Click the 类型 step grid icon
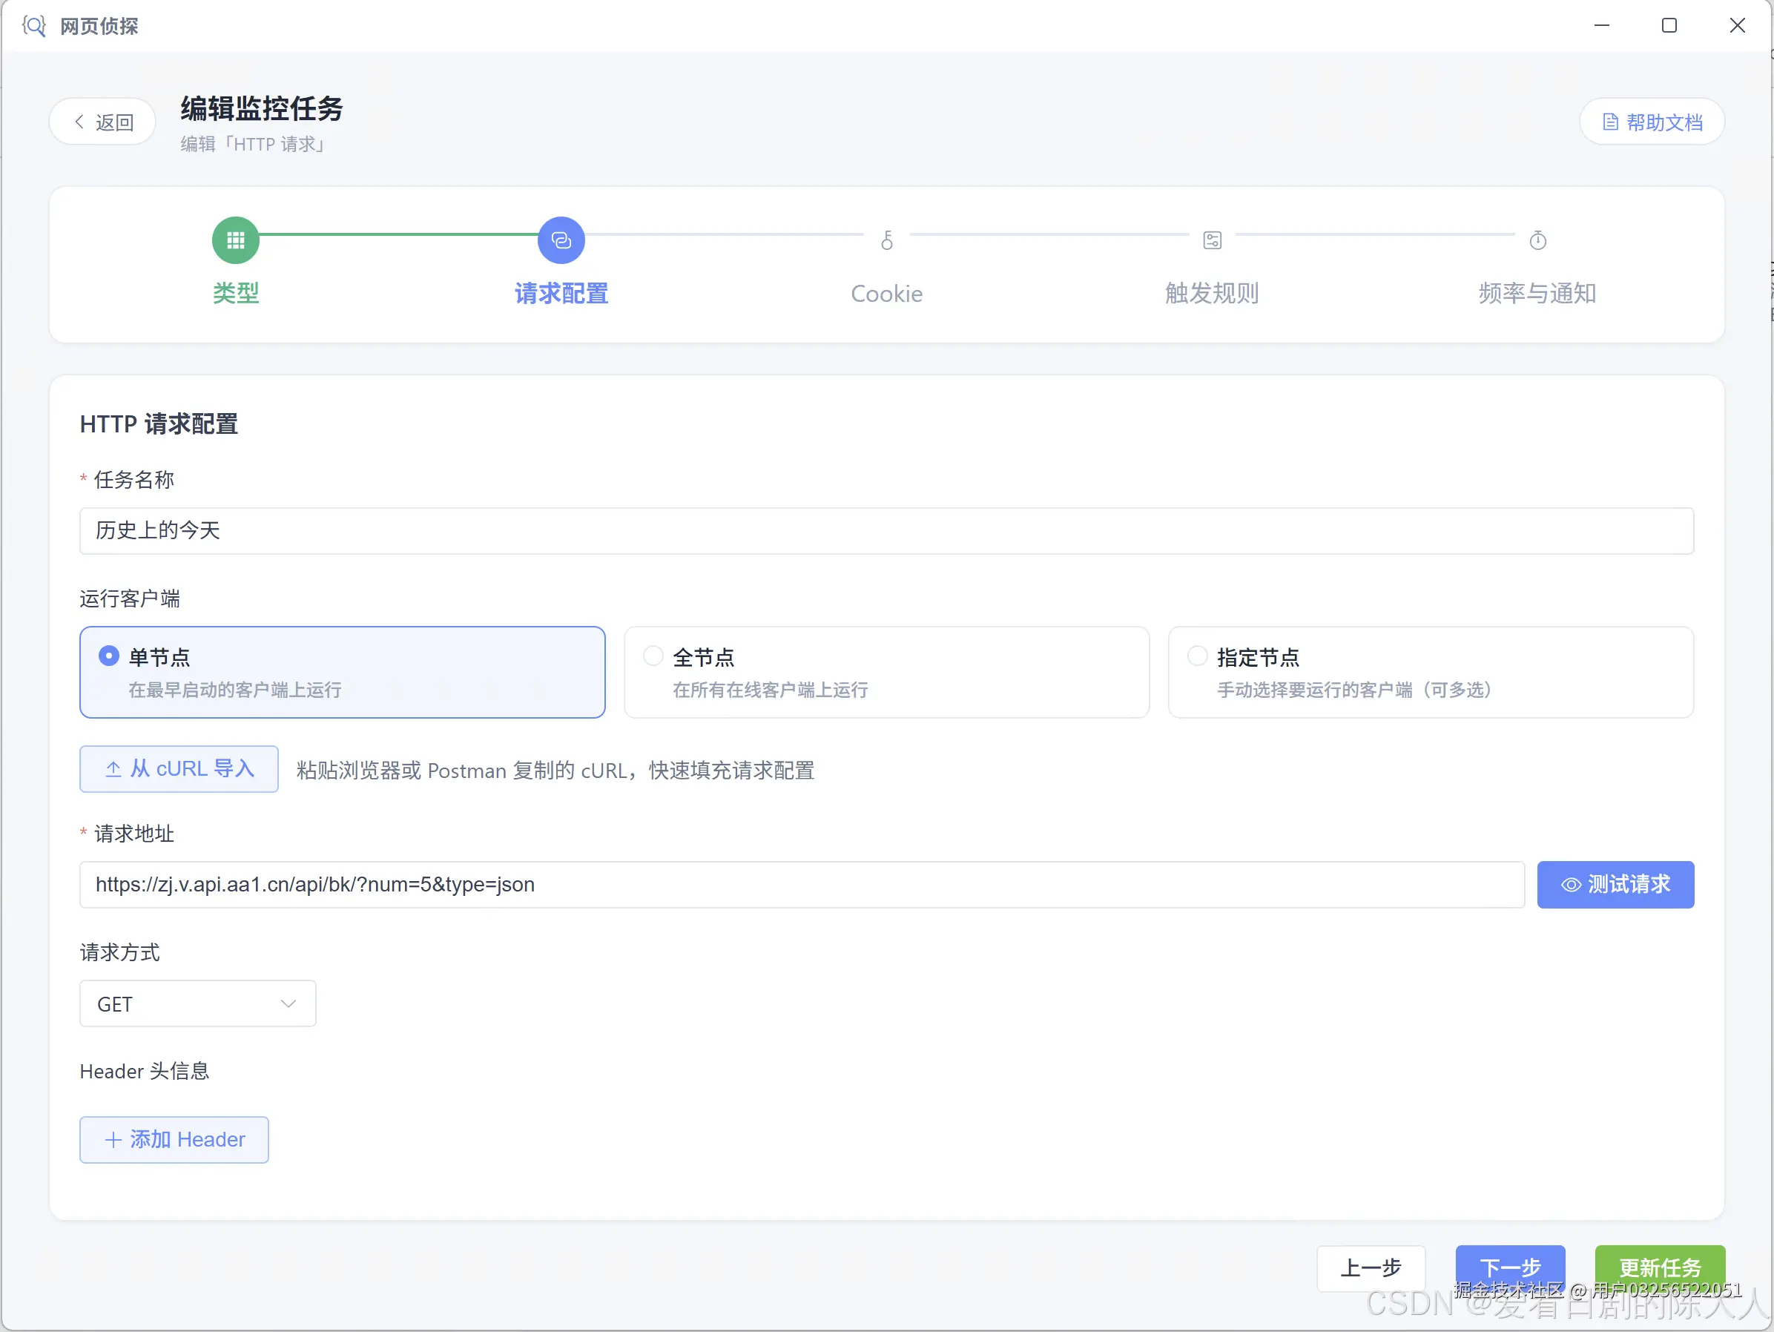This screenshot has height=1332, width=1774. (235, 240)
